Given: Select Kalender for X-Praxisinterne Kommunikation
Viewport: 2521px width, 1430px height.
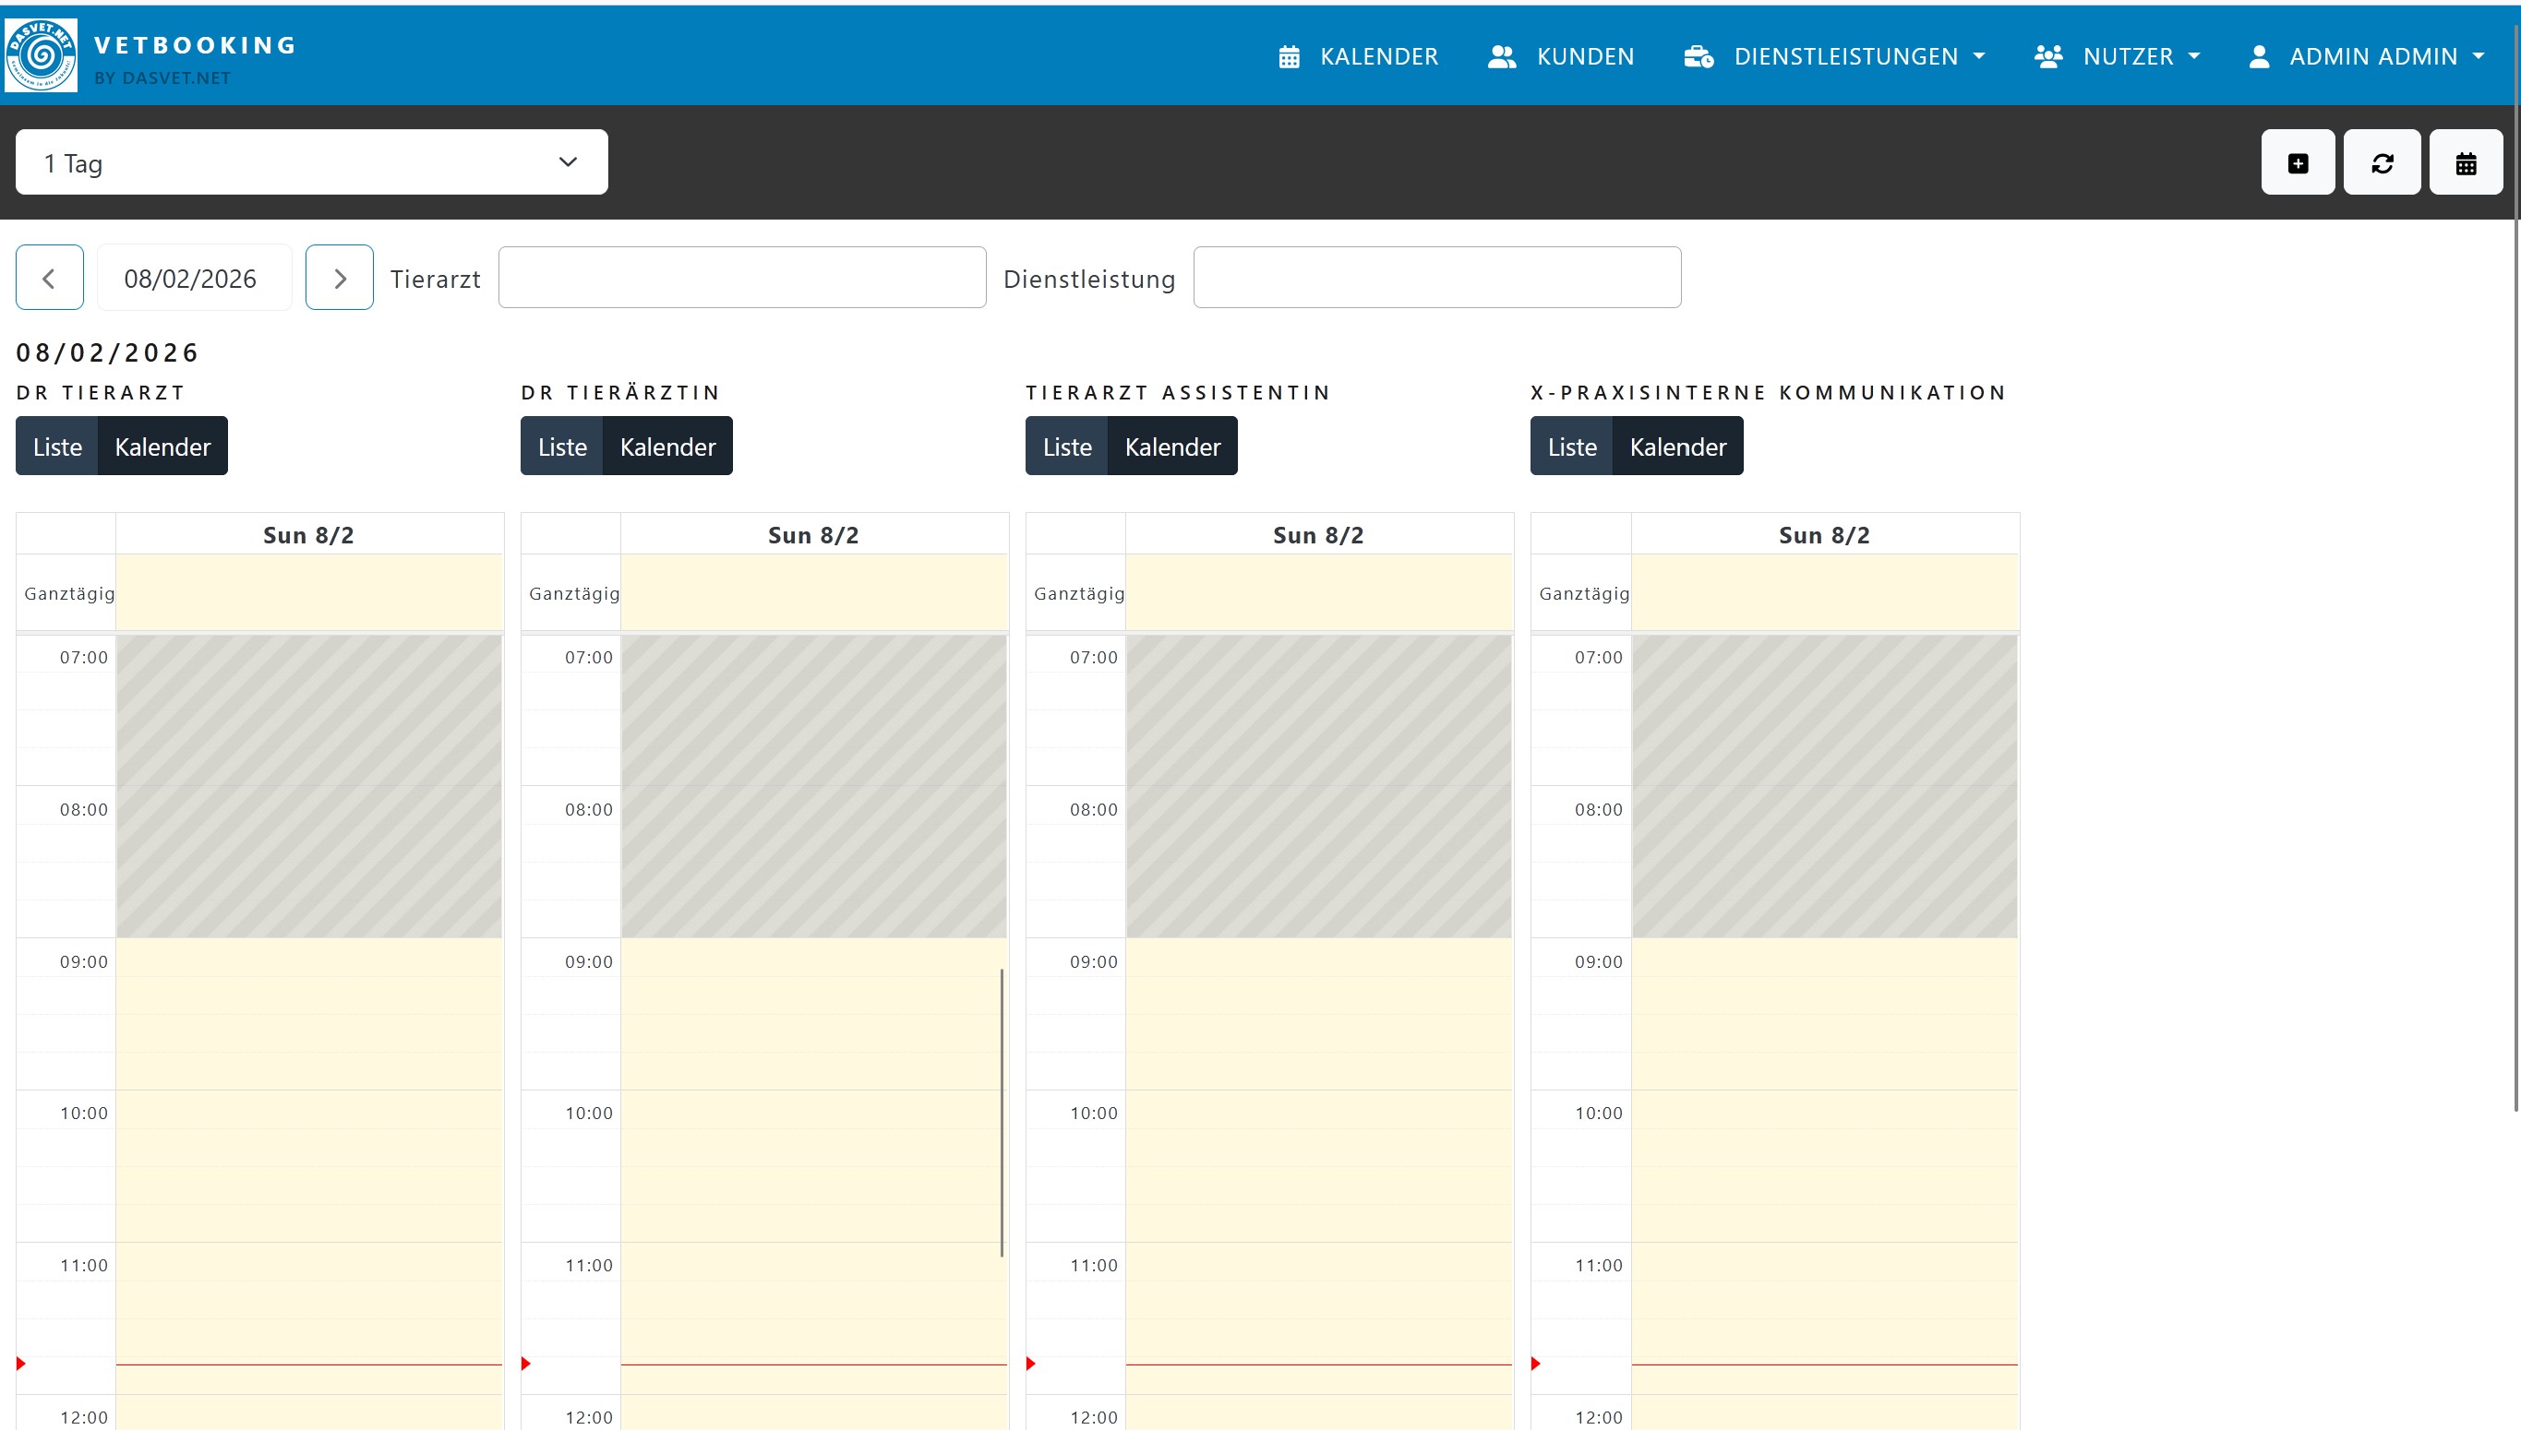Looking at the screenshot, I should 1677,447.
